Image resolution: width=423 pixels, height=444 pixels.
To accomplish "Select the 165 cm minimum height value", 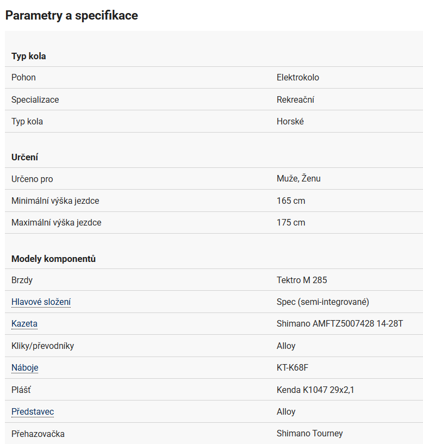I will pos(291,201).
